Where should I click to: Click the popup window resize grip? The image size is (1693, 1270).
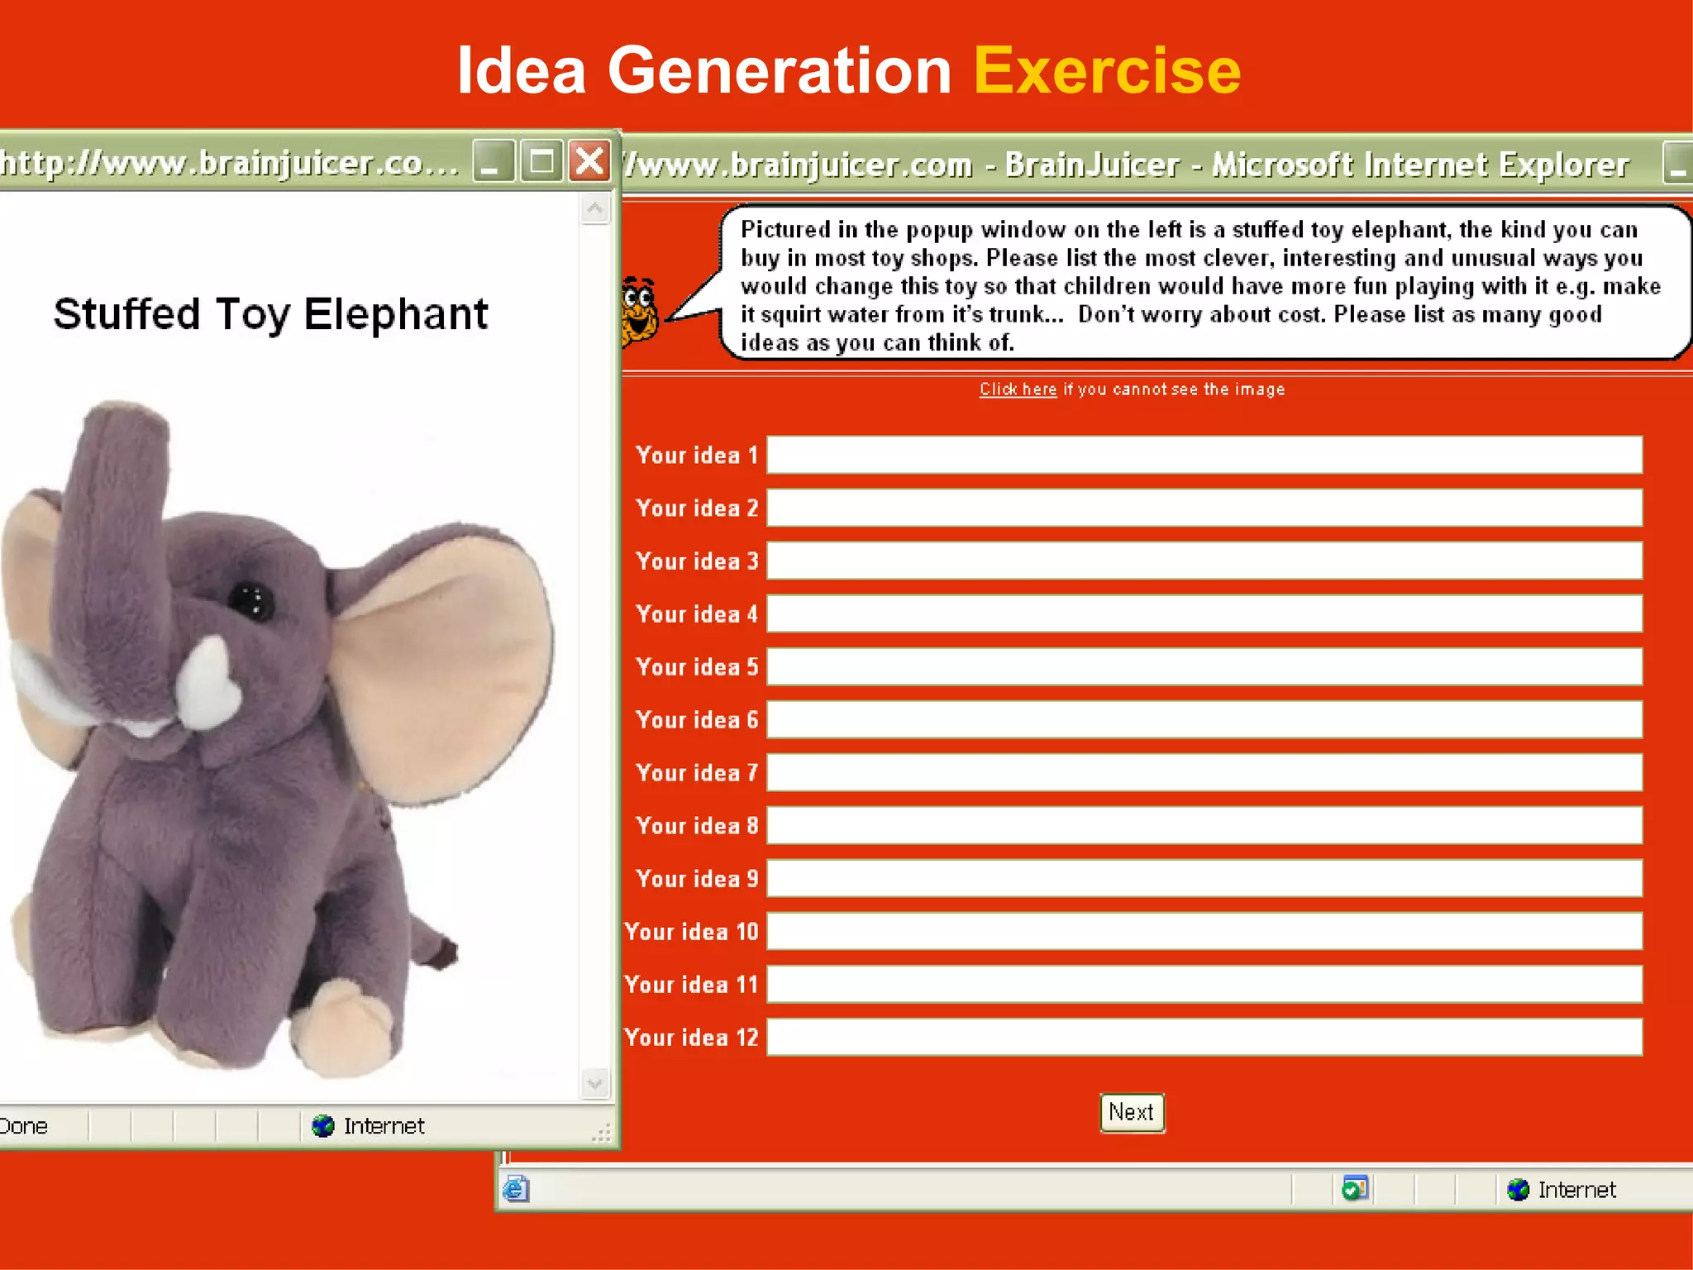603,1134
